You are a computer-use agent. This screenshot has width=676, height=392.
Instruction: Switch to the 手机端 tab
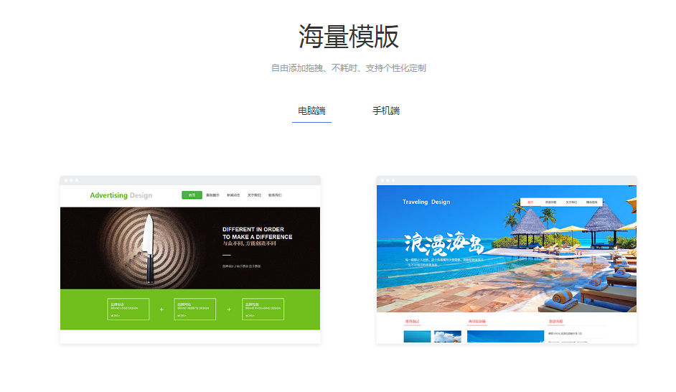pos(386,111)
